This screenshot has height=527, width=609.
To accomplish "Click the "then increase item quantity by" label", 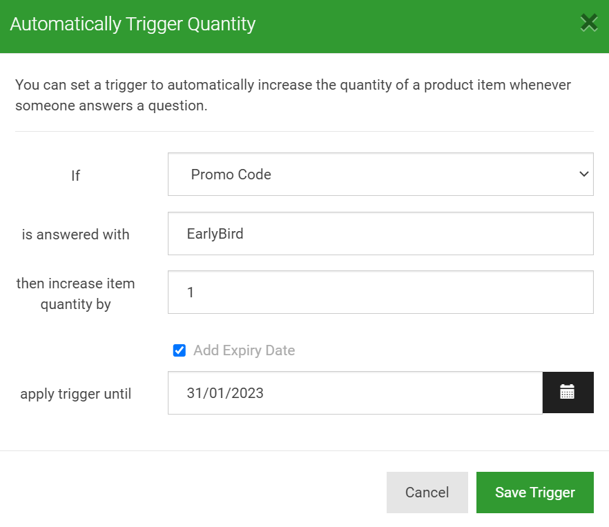I will click(76, 294).
